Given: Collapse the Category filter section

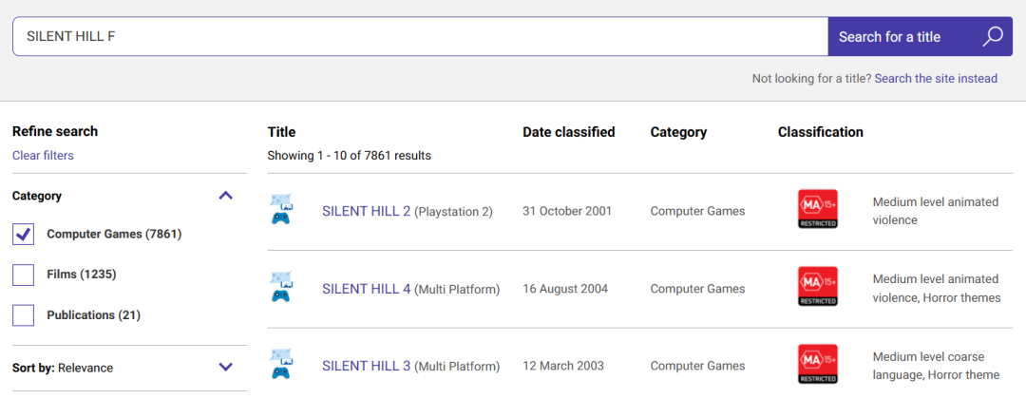Looking at the screenshot, I should click(225, 196).
